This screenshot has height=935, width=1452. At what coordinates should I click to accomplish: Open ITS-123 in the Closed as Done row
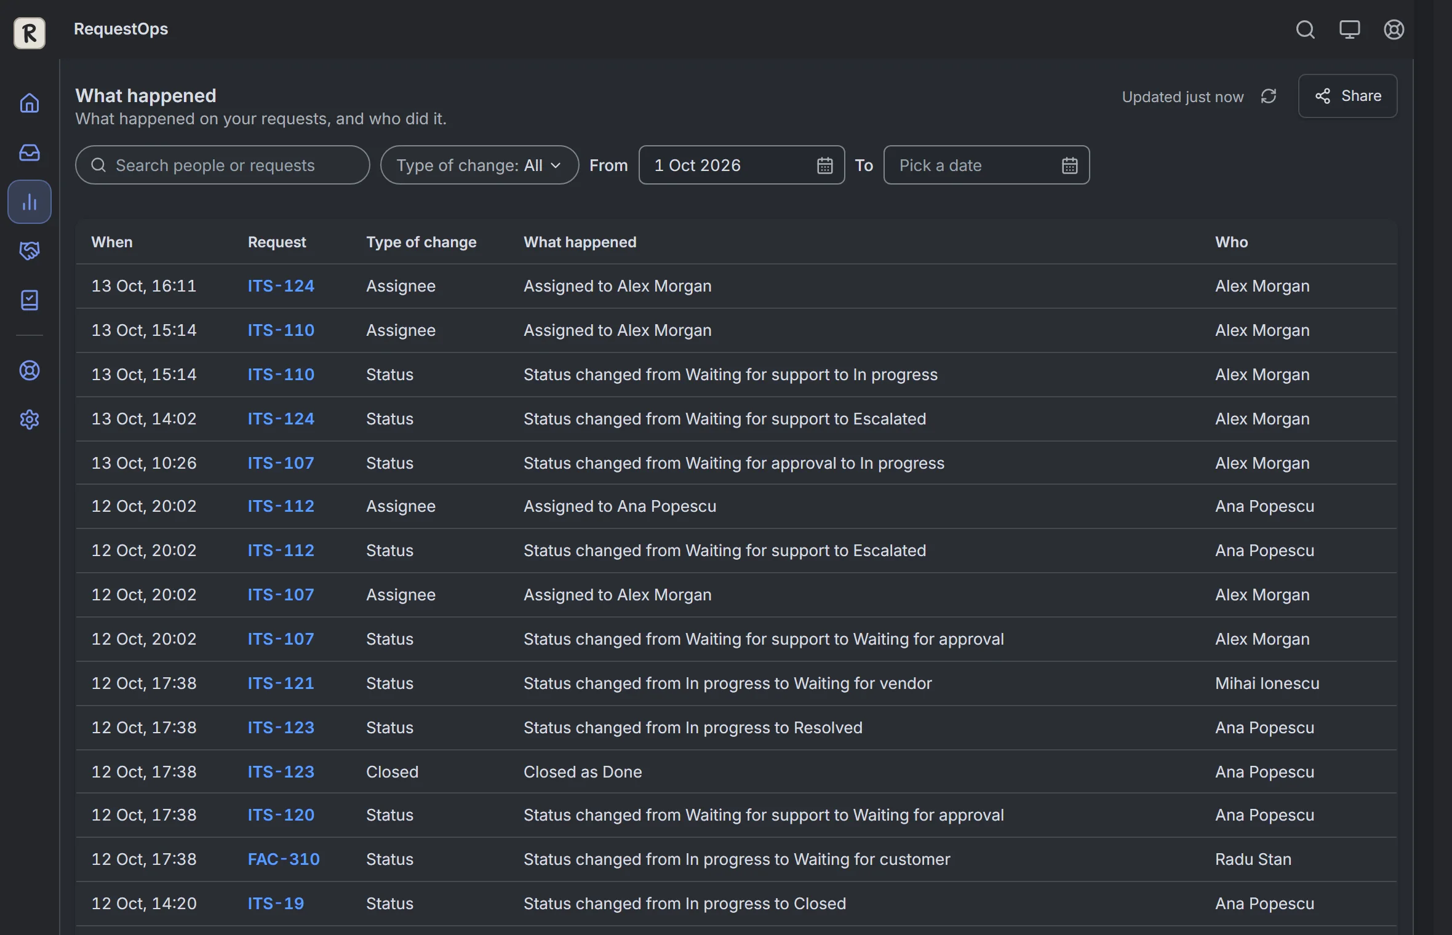[281, 772]
